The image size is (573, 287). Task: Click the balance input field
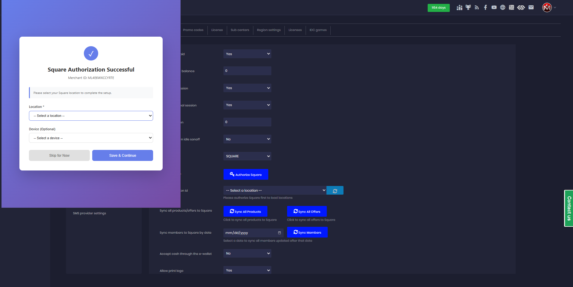(247, 71)
